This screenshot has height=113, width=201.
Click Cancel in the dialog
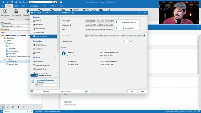click(142, 91)
